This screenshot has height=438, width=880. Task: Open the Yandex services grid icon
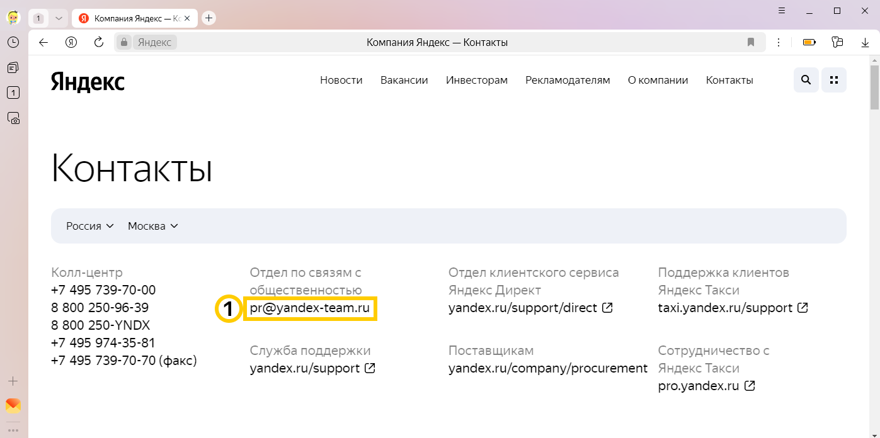[834, 80]
